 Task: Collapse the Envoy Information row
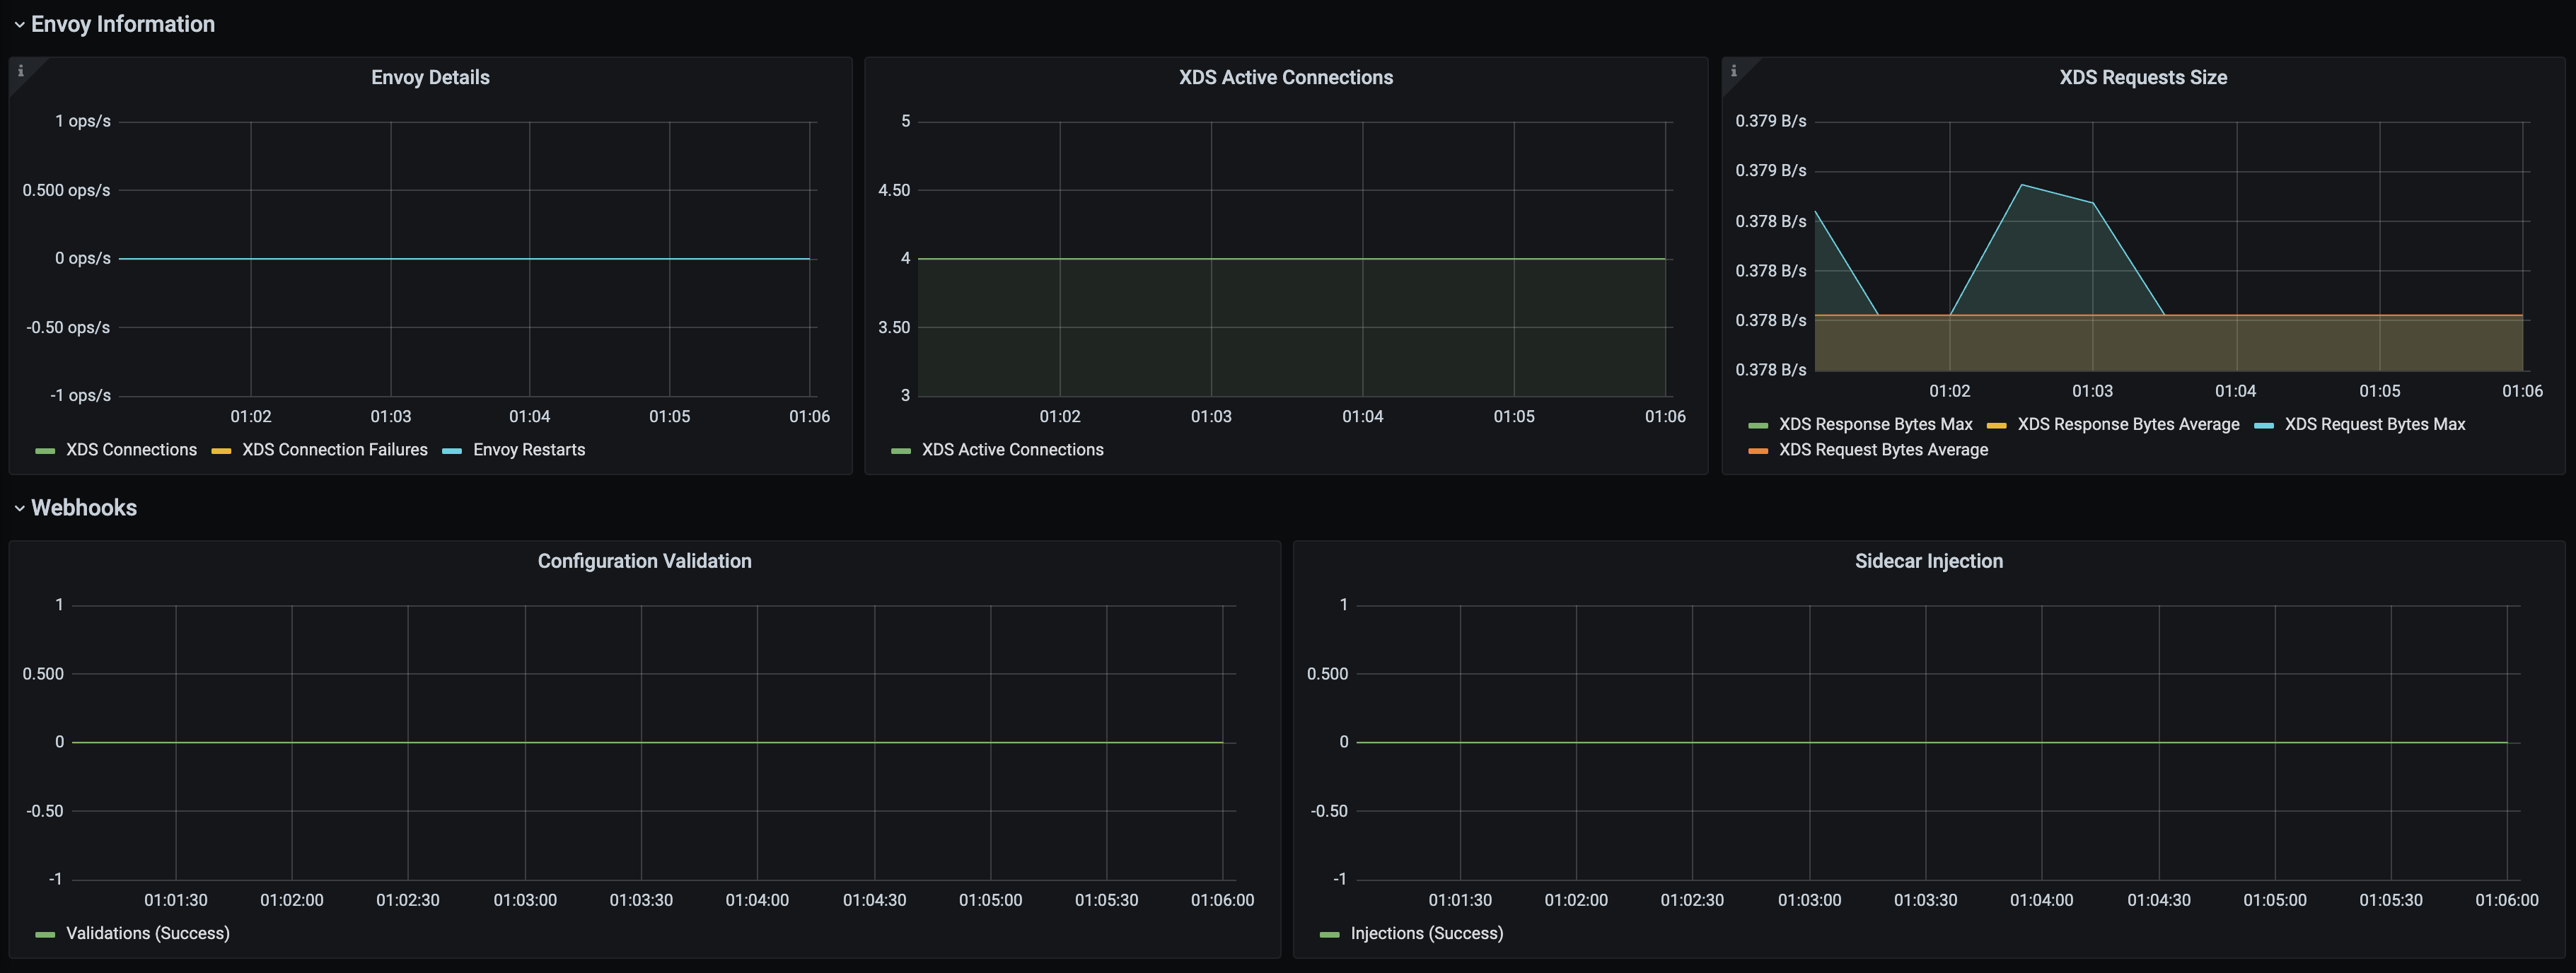pyautogui.click(x=19, y=24)
